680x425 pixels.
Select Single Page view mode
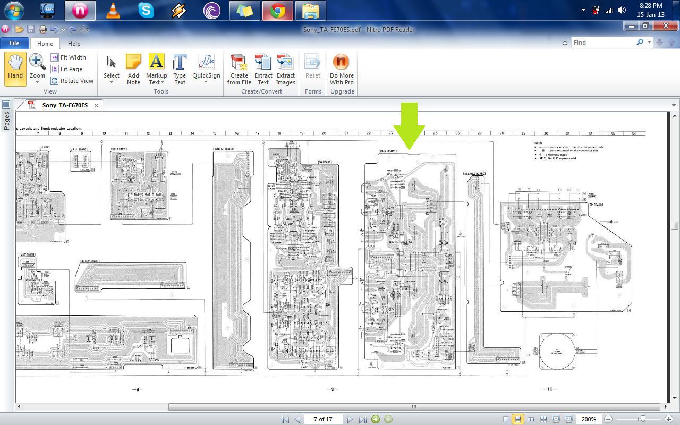(x=506, y=419)
